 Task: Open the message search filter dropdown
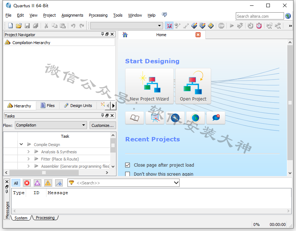(176, 183)
